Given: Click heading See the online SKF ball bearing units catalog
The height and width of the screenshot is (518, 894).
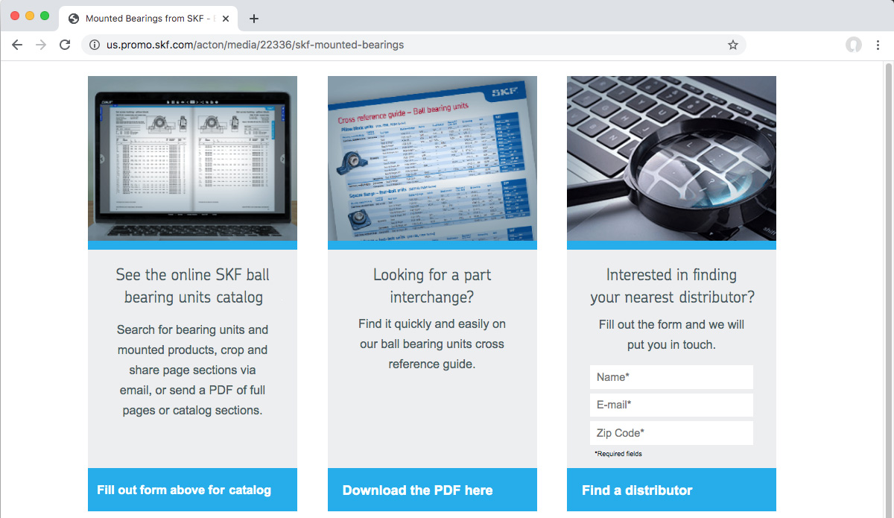Looking at the screenshot, I should point(193,286).
